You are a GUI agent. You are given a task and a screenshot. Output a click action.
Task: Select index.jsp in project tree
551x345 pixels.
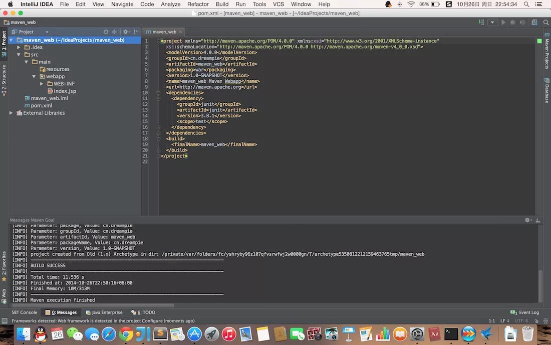(x=62, y=91)
